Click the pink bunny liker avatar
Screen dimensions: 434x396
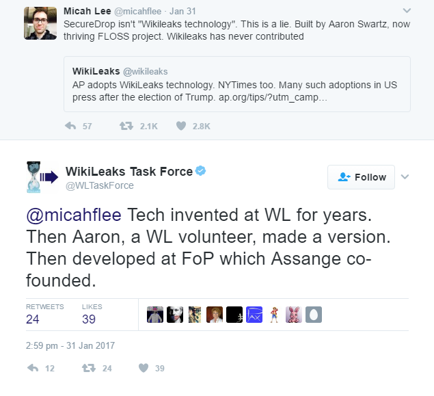(294, 315)
